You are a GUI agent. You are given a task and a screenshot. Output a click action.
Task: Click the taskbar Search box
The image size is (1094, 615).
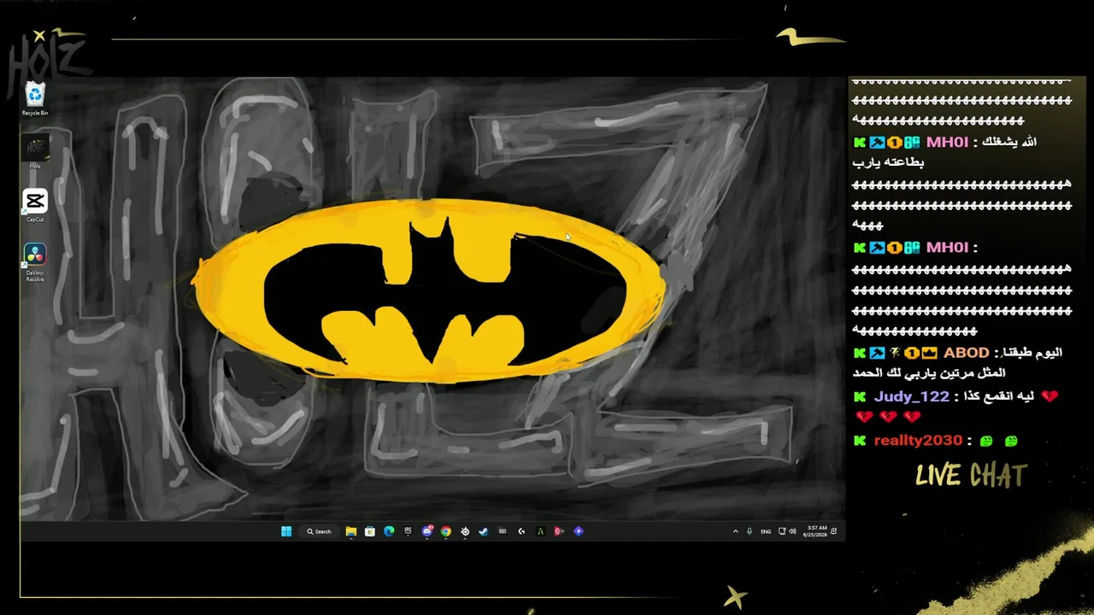click(x=319, y=531)
